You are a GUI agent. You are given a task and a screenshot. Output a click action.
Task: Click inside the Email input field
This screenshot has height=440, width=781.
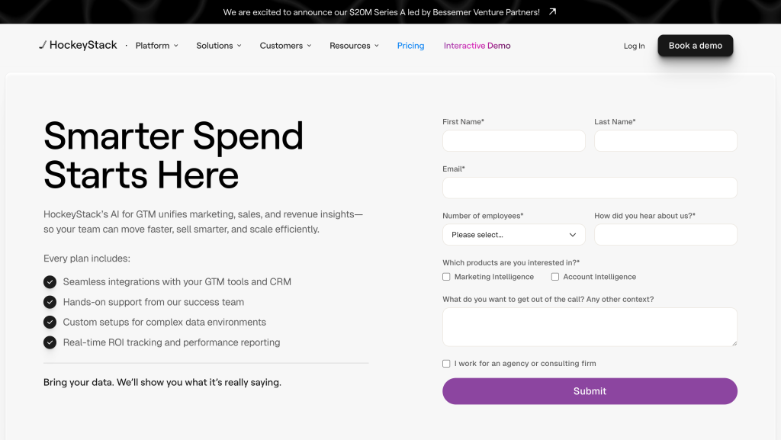click(590, 188)
